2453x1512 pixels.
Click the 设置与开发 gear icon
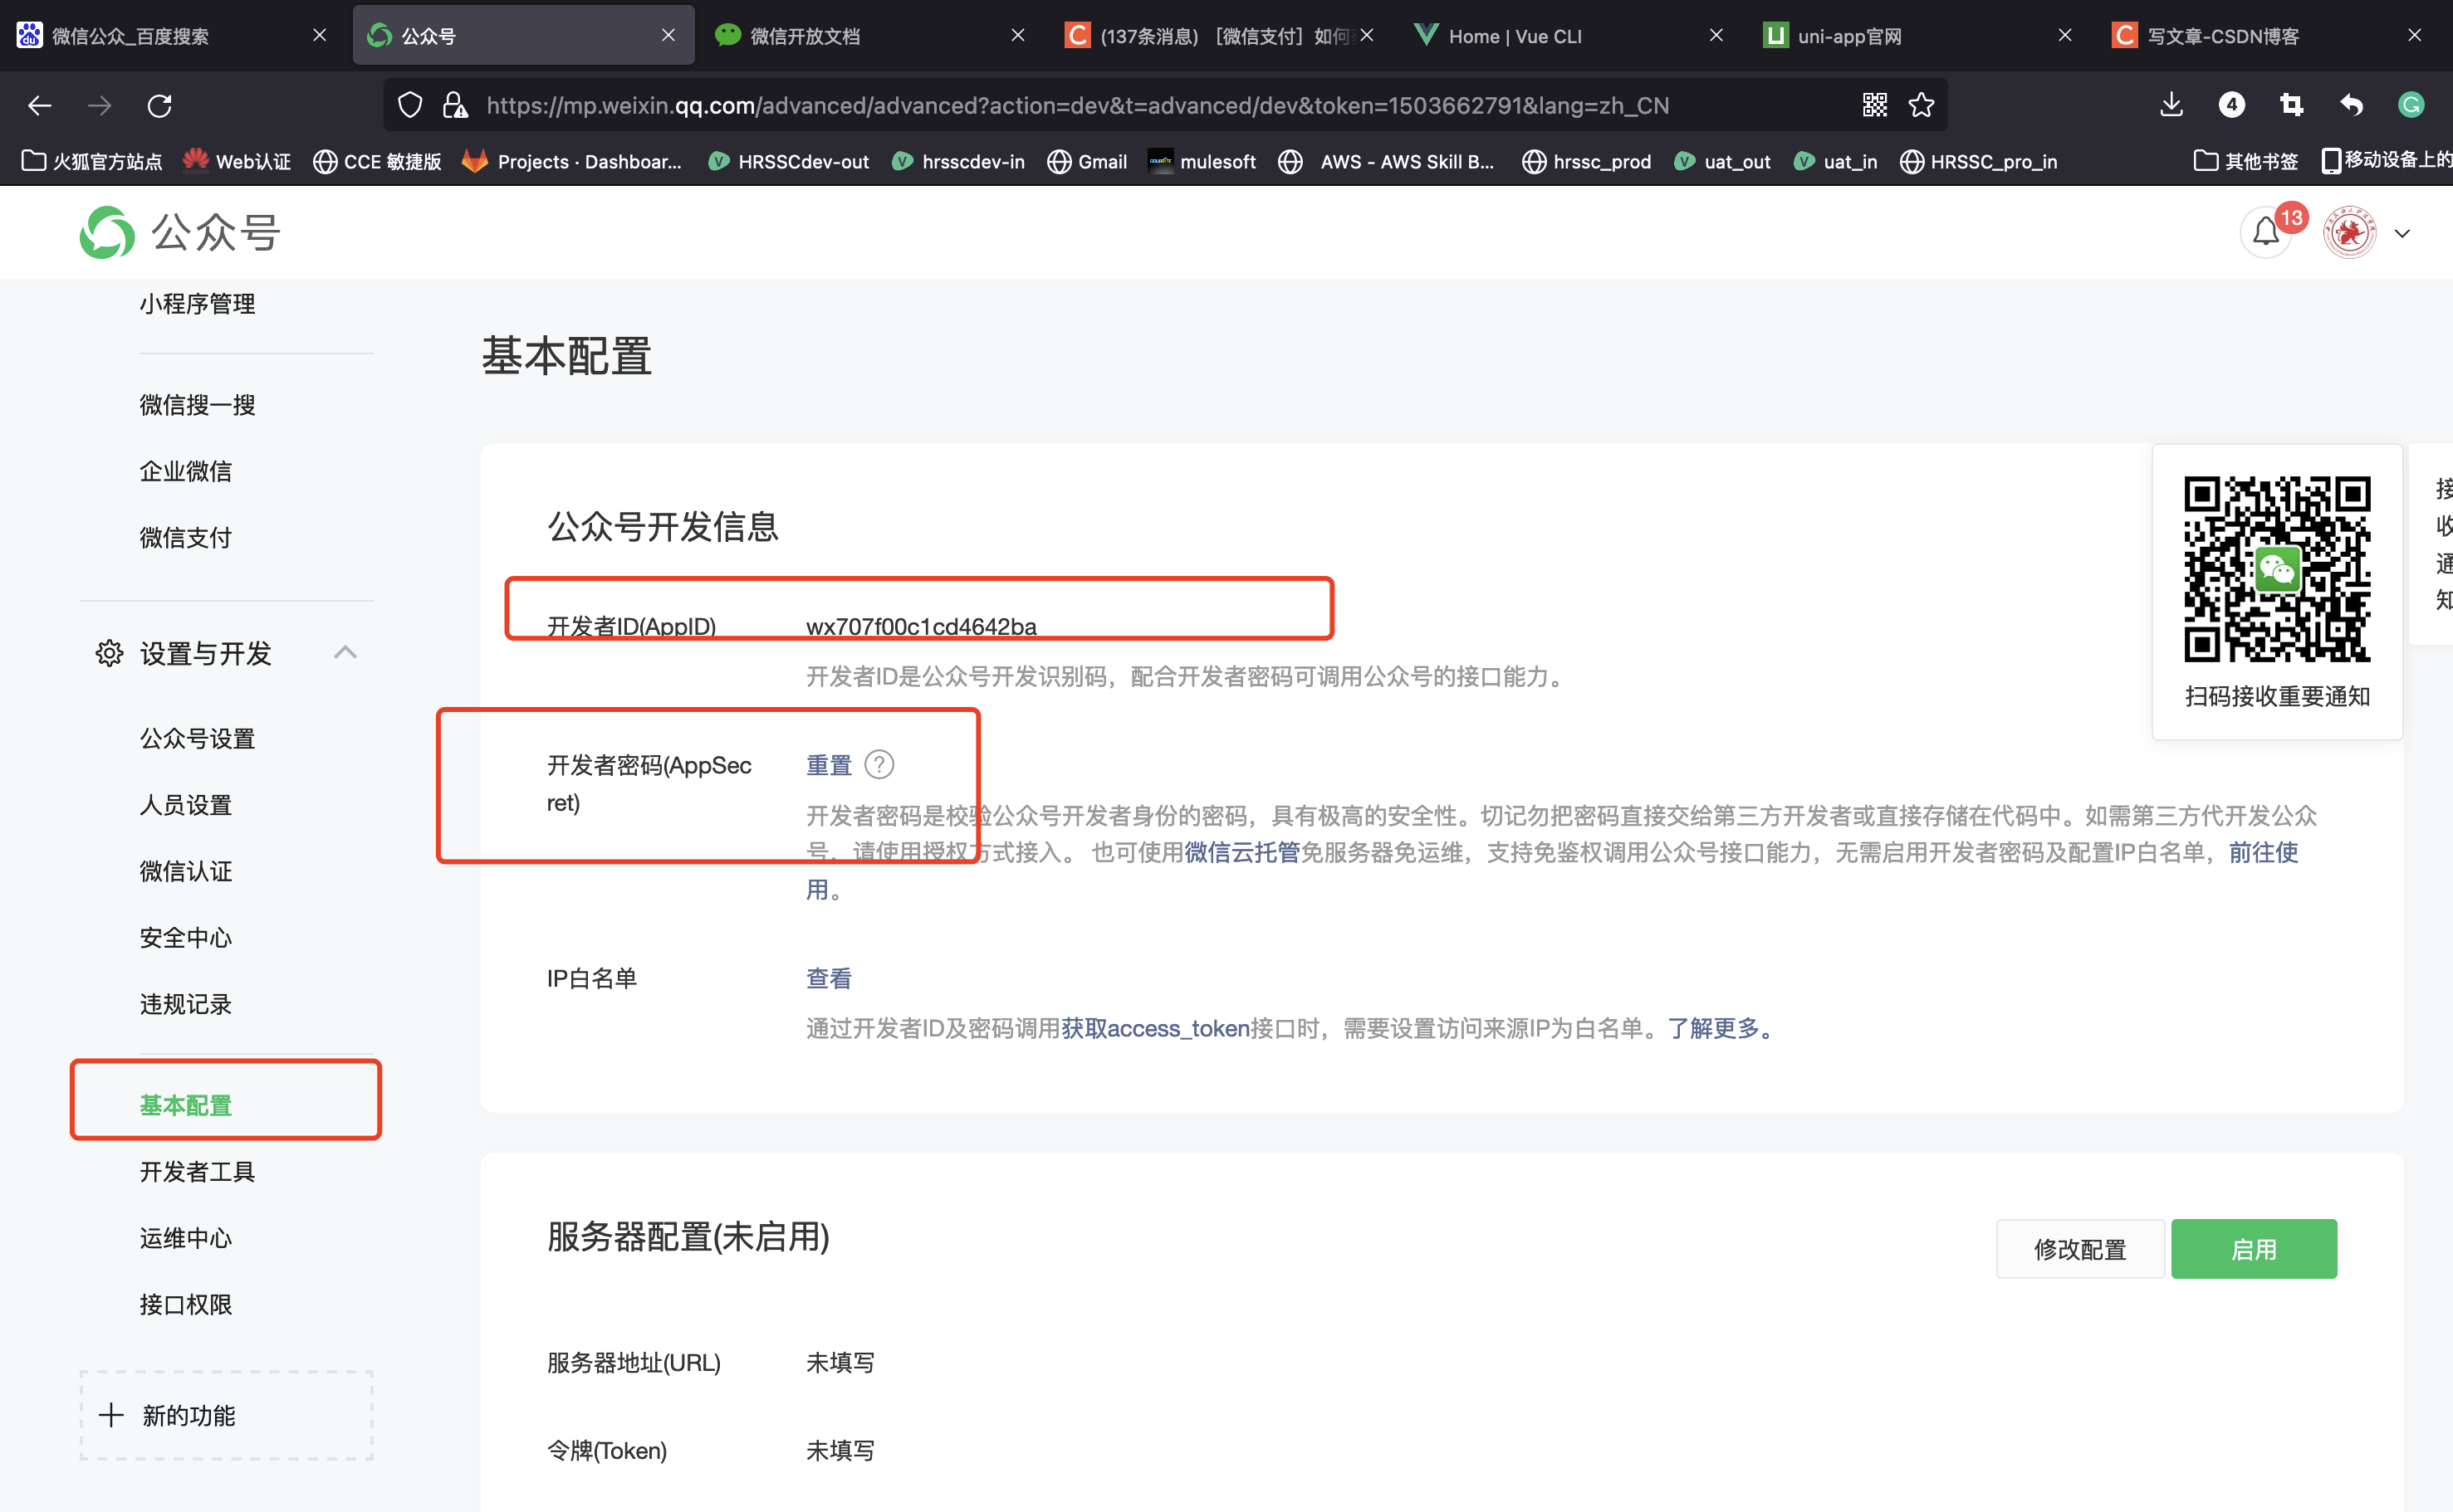109,653
